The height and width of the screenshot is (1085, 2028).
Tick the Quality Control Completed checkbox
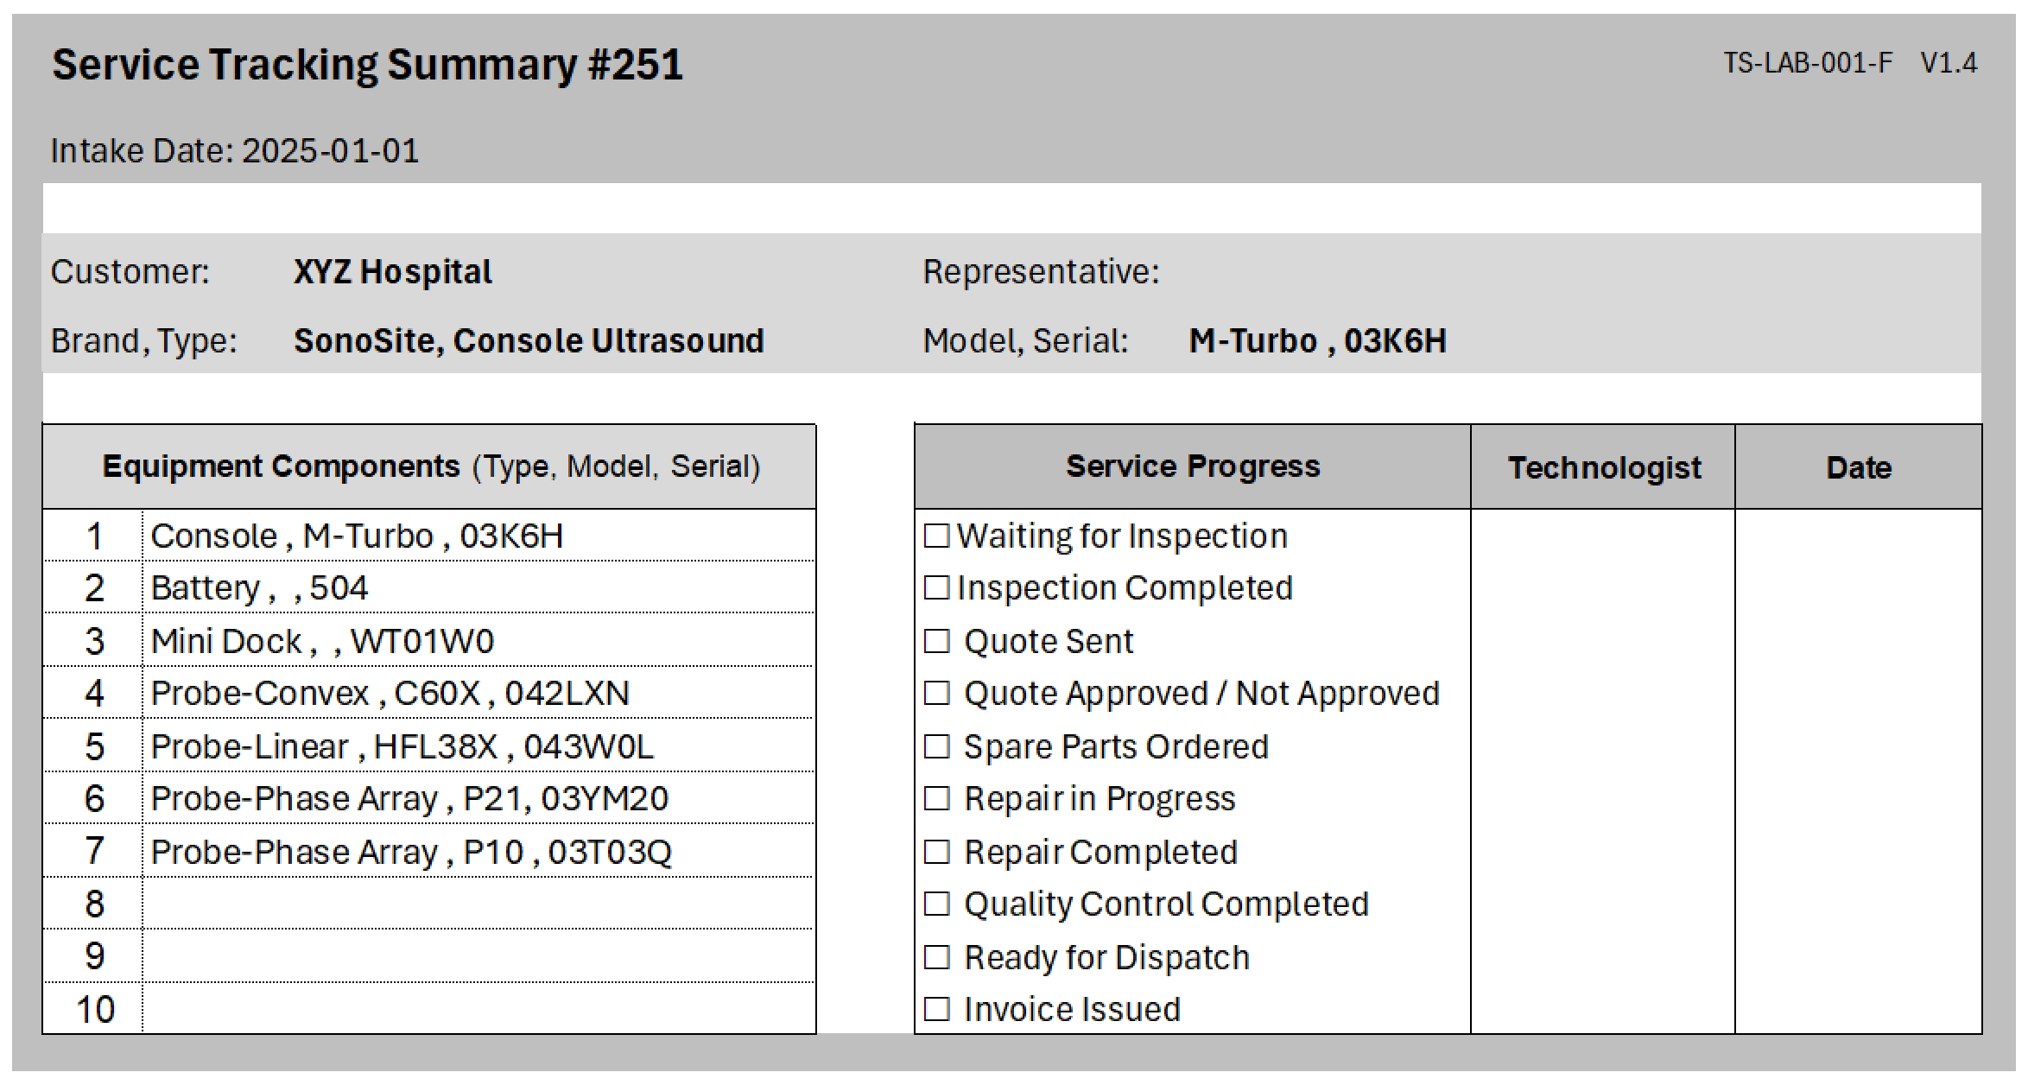936,904
